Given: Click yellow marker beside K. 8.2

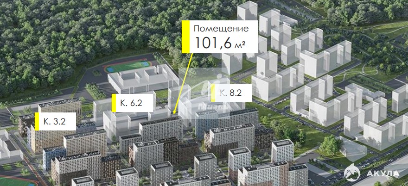Looking at the screenshot, I should pos(213,93).
